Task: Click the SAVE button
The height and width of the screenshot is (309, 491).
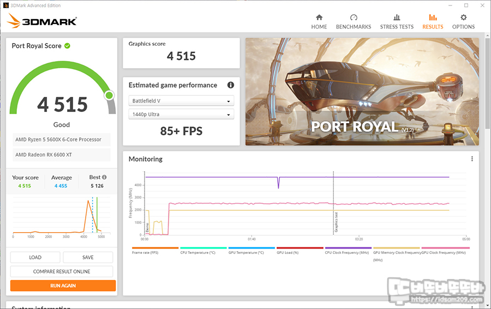Action: coord(88,257)
